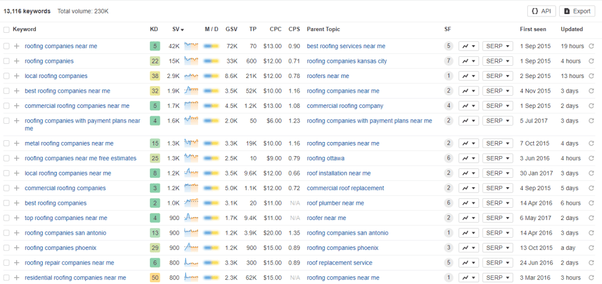Click plus icon next to 'roofing companies phoenix'

pos(16,248)
